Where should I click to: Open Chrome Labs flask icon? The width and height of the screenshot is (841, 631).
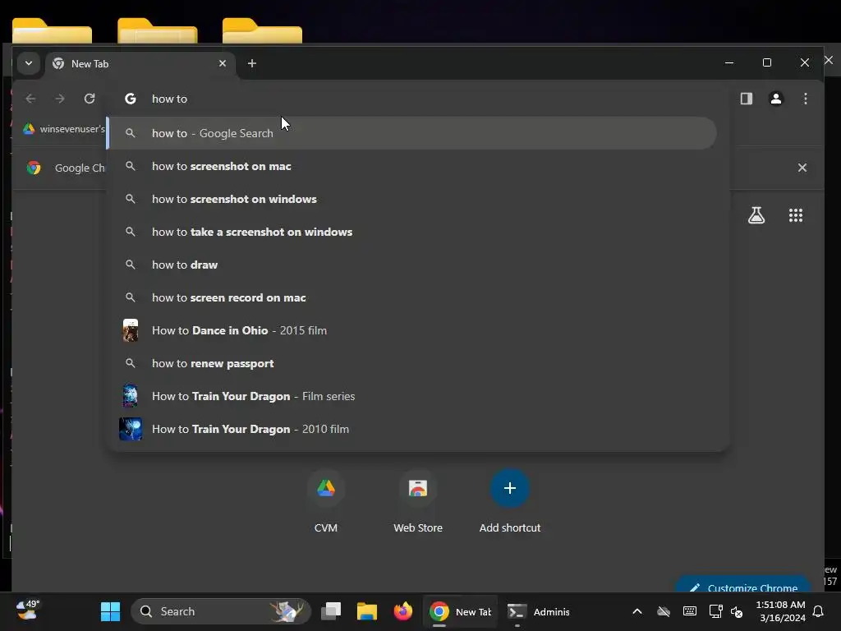click(756, 215)
